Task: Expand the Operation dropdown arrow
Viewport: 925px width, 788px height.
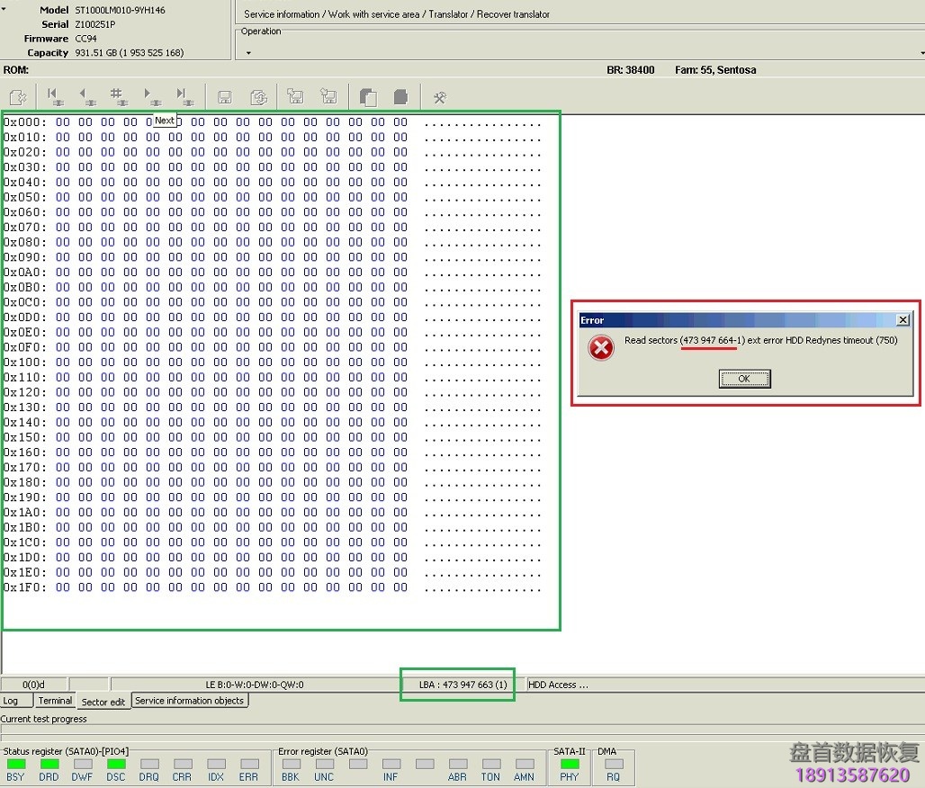Action: point(248,53)
